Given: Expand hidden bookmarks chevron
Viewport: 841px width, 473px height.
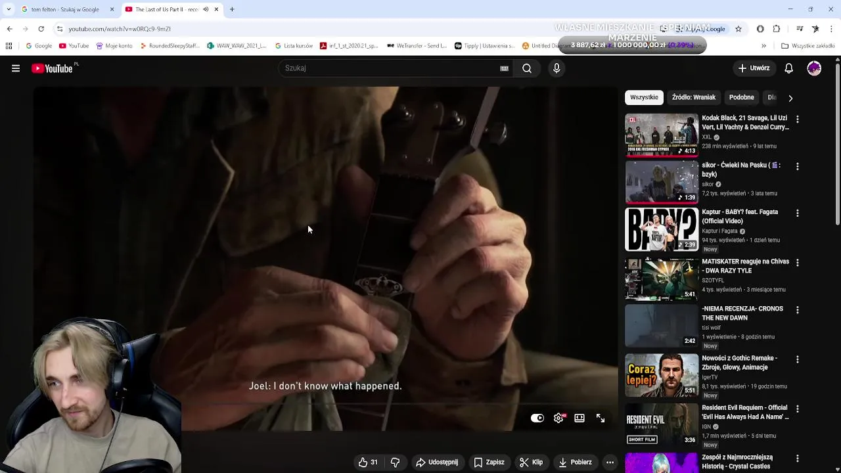Looking at the screenshot, I should pyautogui.click(x=763, y=46).
